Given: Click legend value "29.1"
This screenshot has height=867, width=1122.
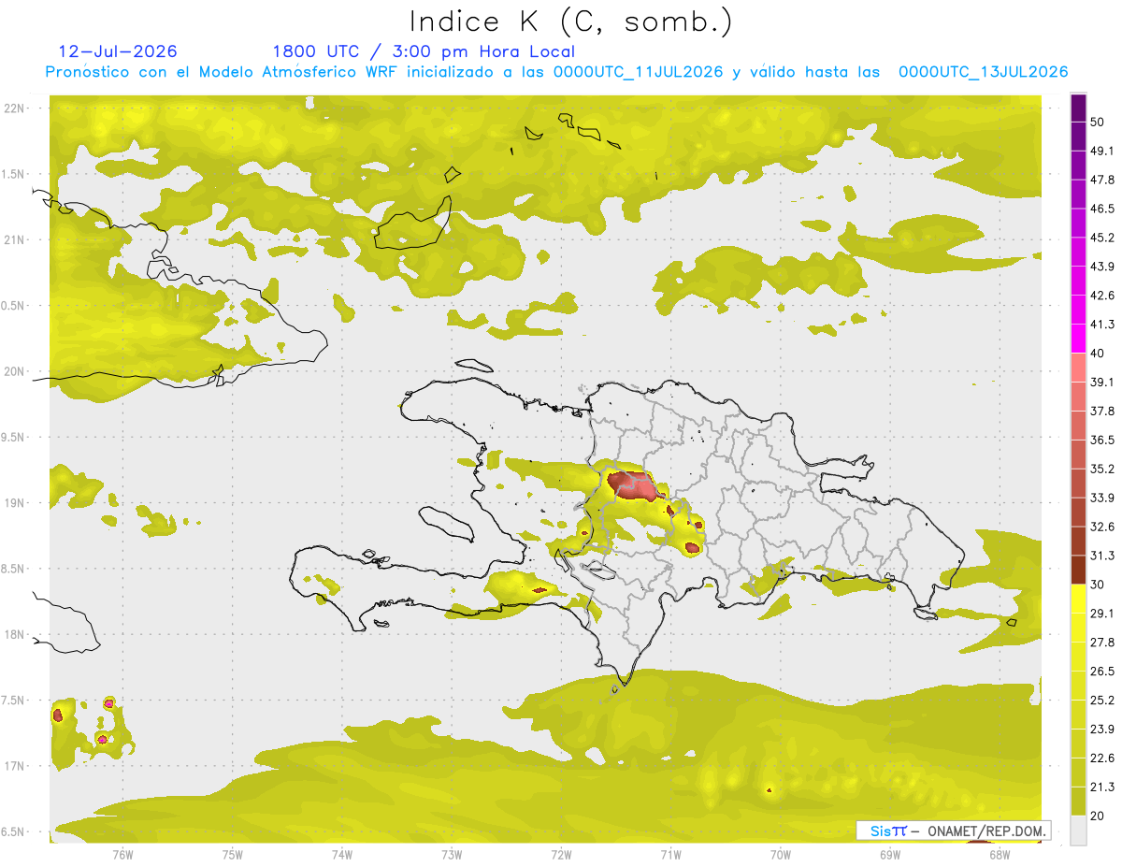Looking at the screenshot, I should (1102, 614).
